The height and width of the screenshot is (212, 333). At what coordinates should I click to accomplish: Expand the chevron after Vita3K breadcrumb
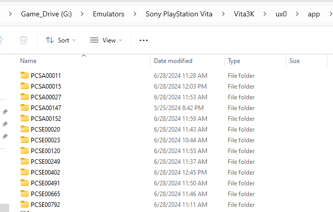(265, 14)
